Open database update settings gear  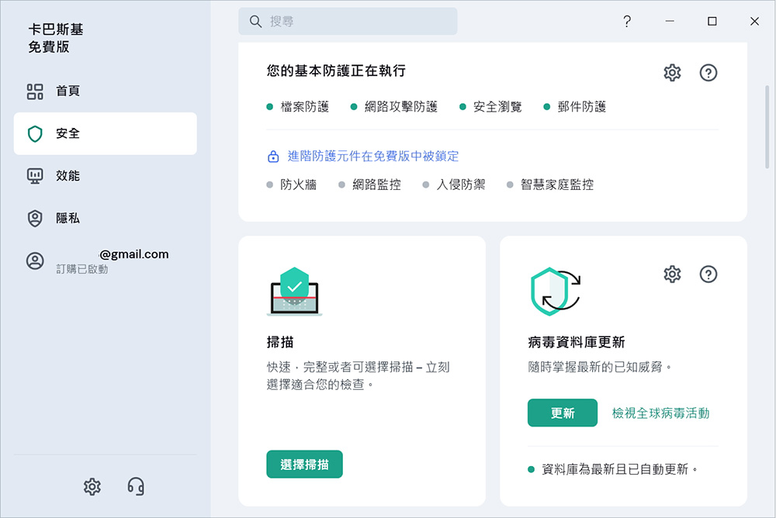(x=672, y=274)
